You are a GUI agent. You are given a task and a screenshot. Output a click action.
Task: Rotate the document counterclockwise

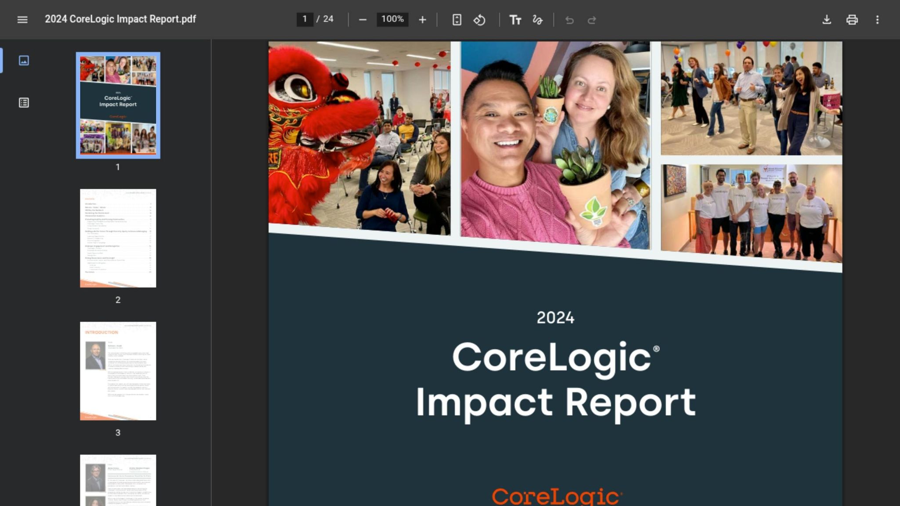(479, 20)
